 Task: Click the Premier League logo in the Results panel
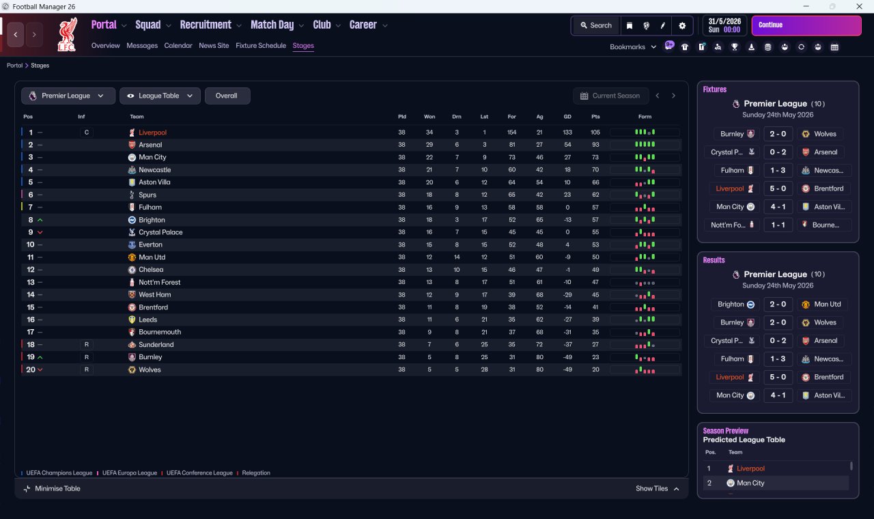[735, 275]
